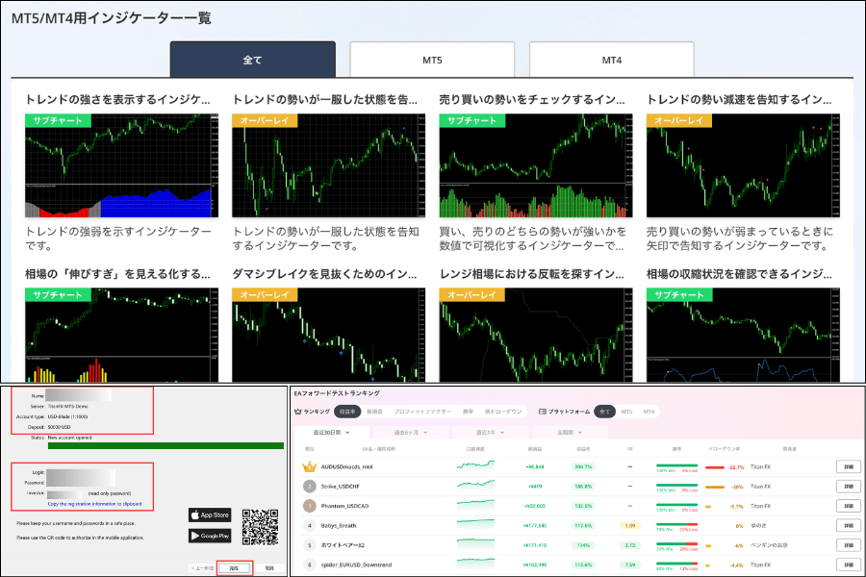This screenshot has height=577, width=866.
Task: Switch to the MT5 indicator tab
Action: [x=432, y=60]
